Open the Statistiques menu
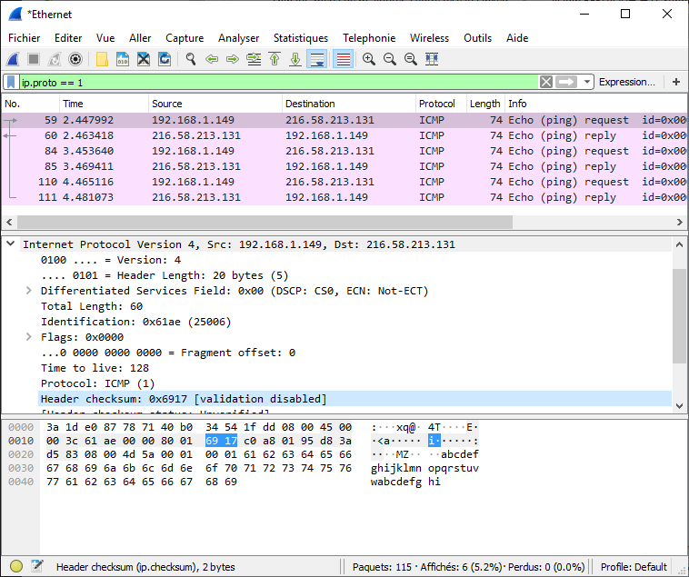The width and height of the screenshot is (689, 577). pos(301,38)
